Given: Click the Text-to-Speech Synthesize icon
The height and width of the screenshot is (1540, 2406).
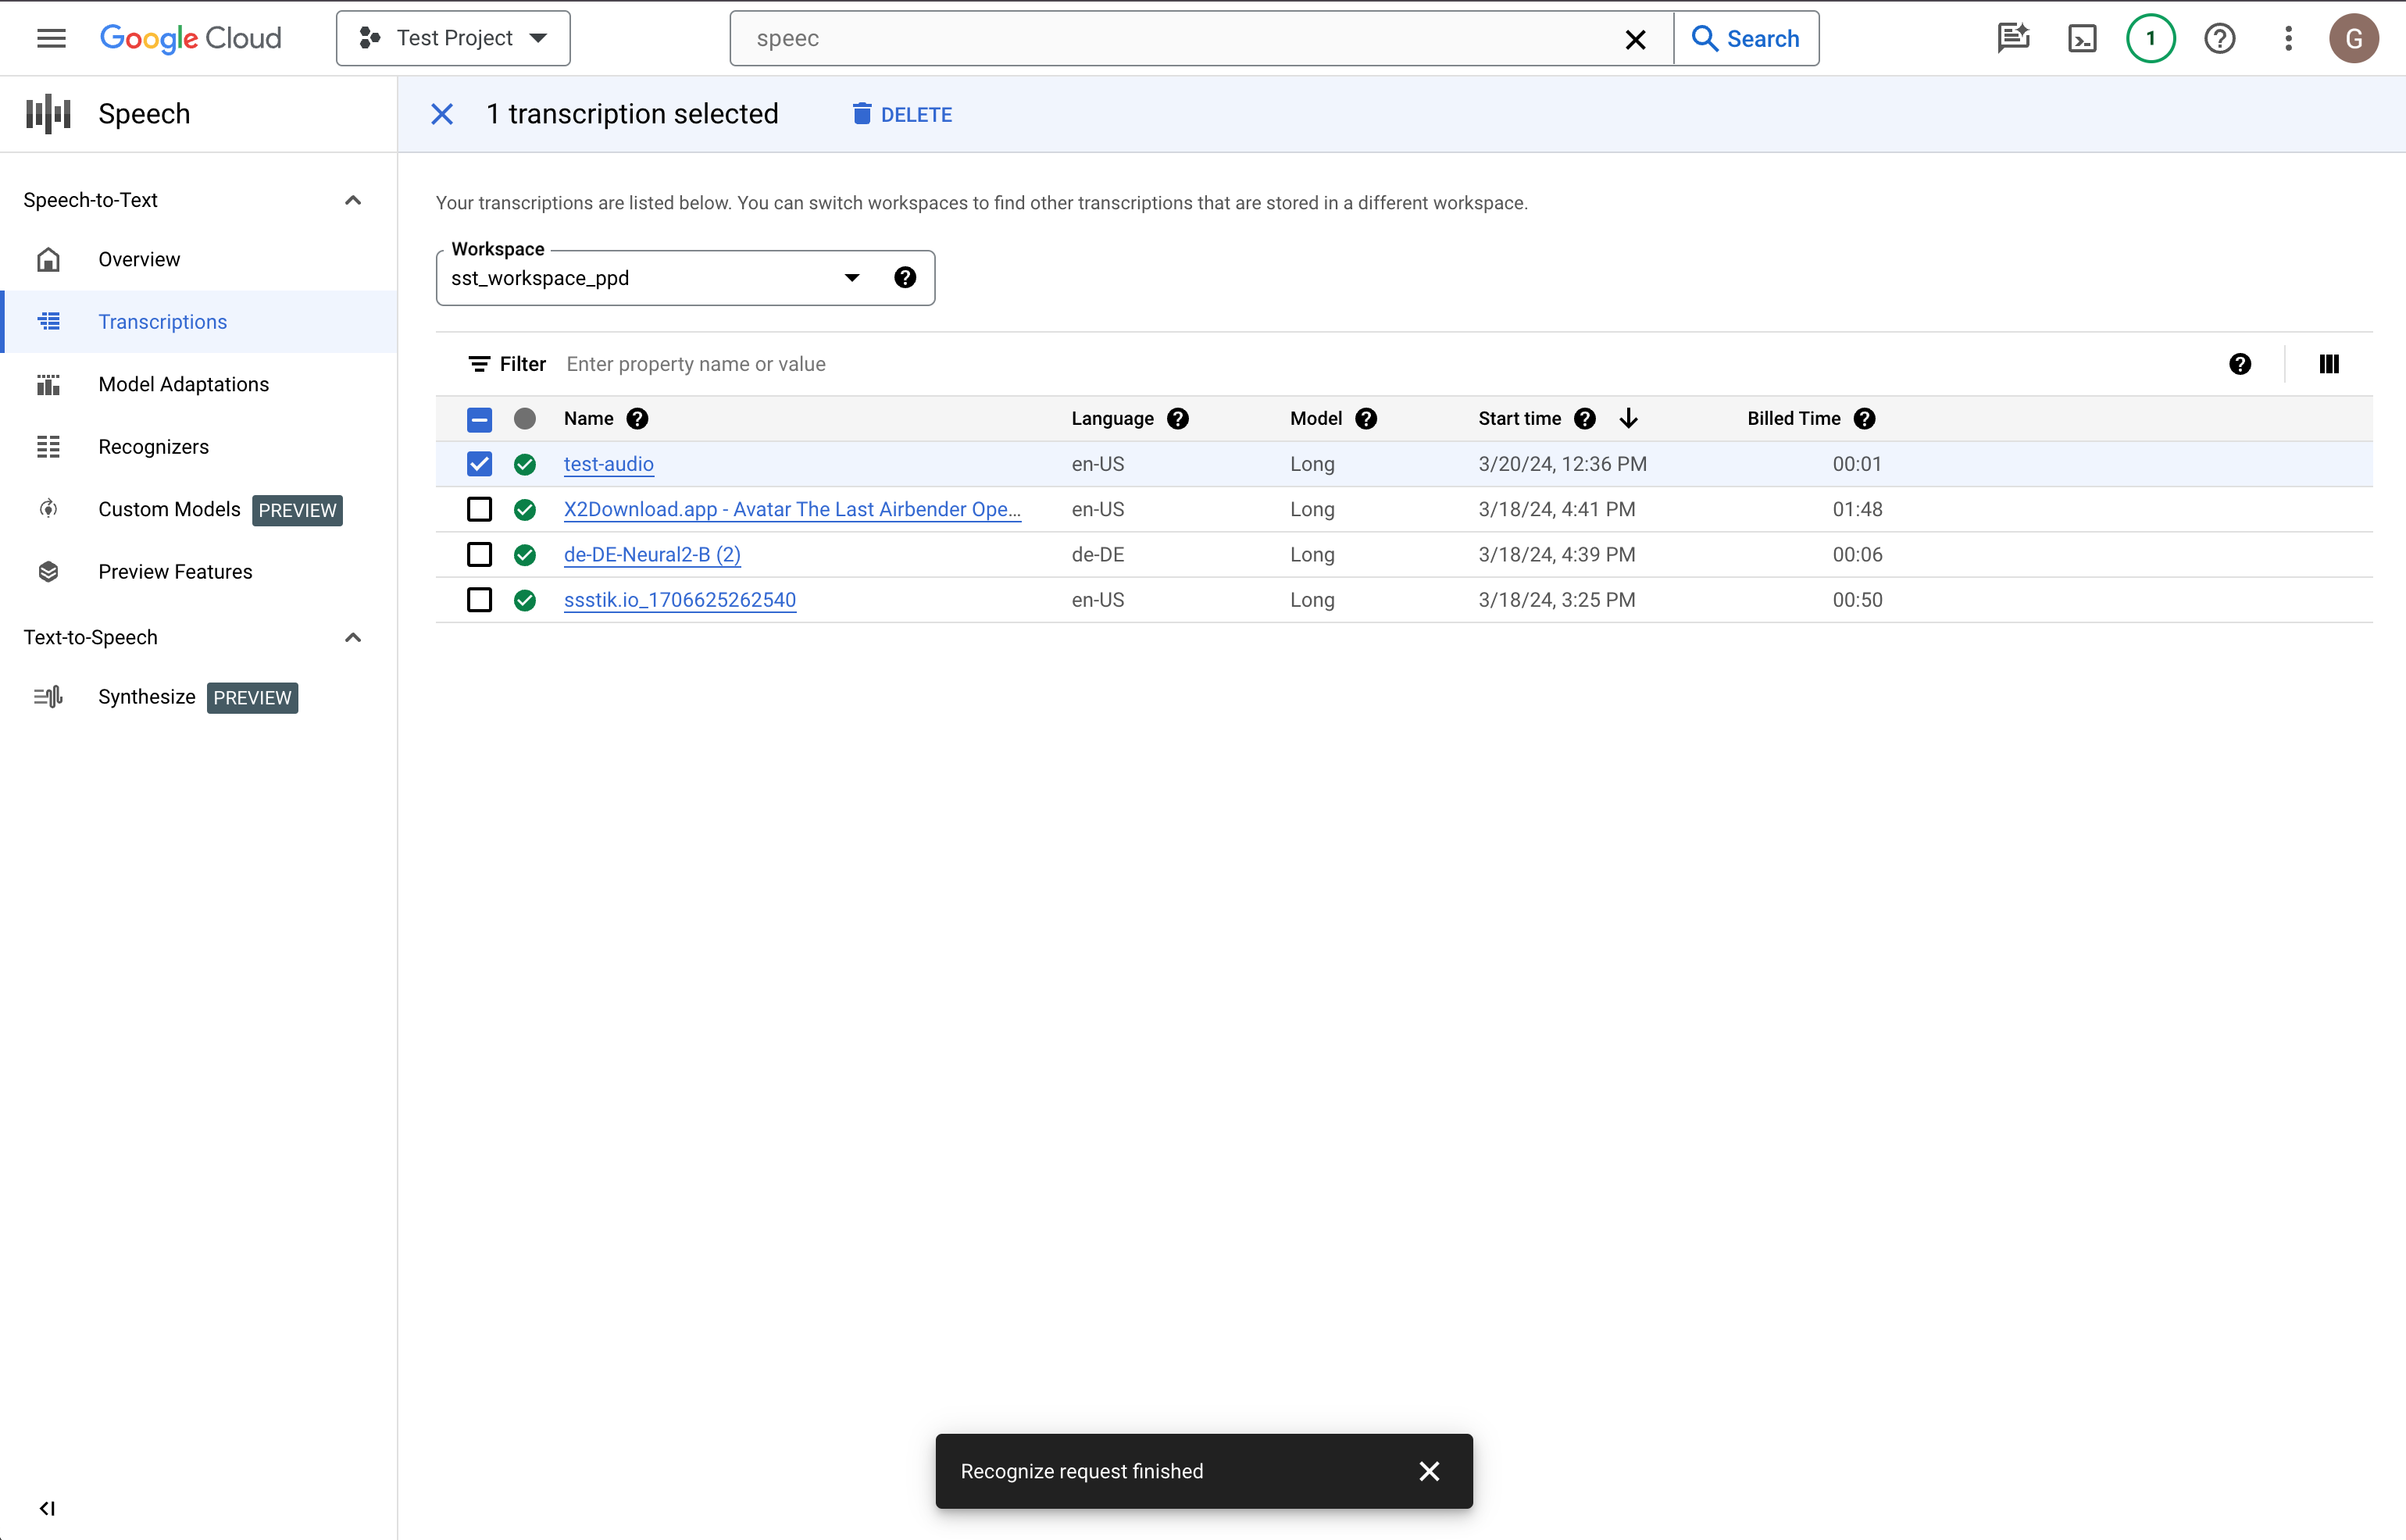Looking at the screenshot, I should pyautogui.click(x=49, y=697).
